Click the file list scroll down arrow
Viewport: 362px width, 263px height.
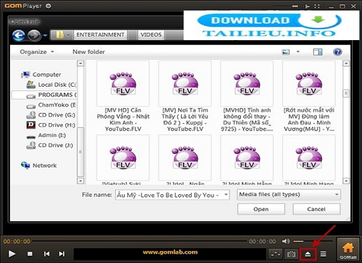[x=346, y=181]
